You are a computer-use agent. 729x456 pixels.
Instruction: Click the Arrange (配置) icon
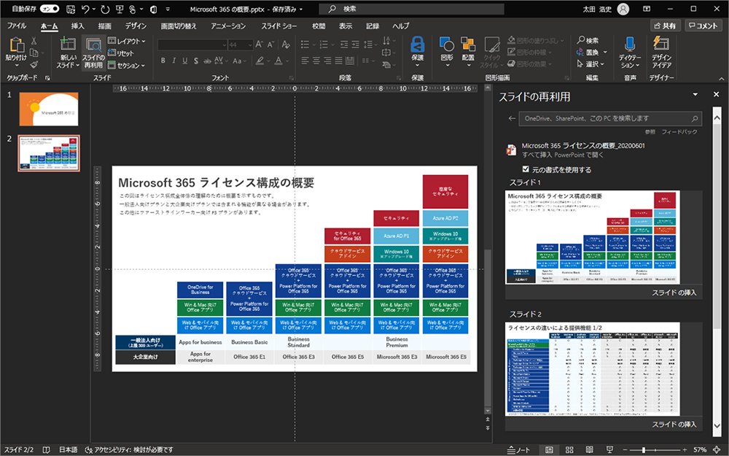pyautogui.click(x=468, y=45)
